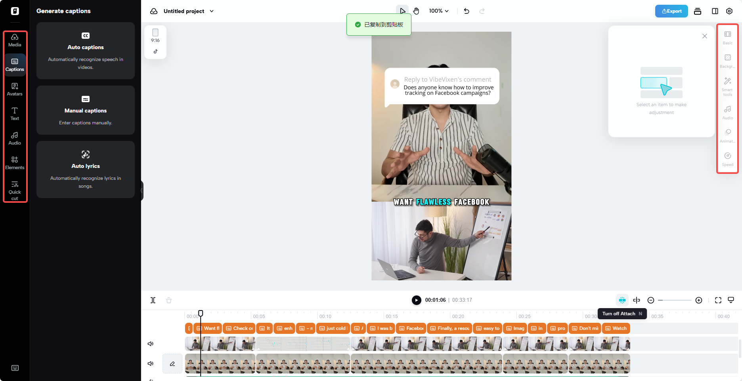Viewport: 742px width, 381px height.
Task: Expand the Untitled project dropdown
Action: point(212,11)
